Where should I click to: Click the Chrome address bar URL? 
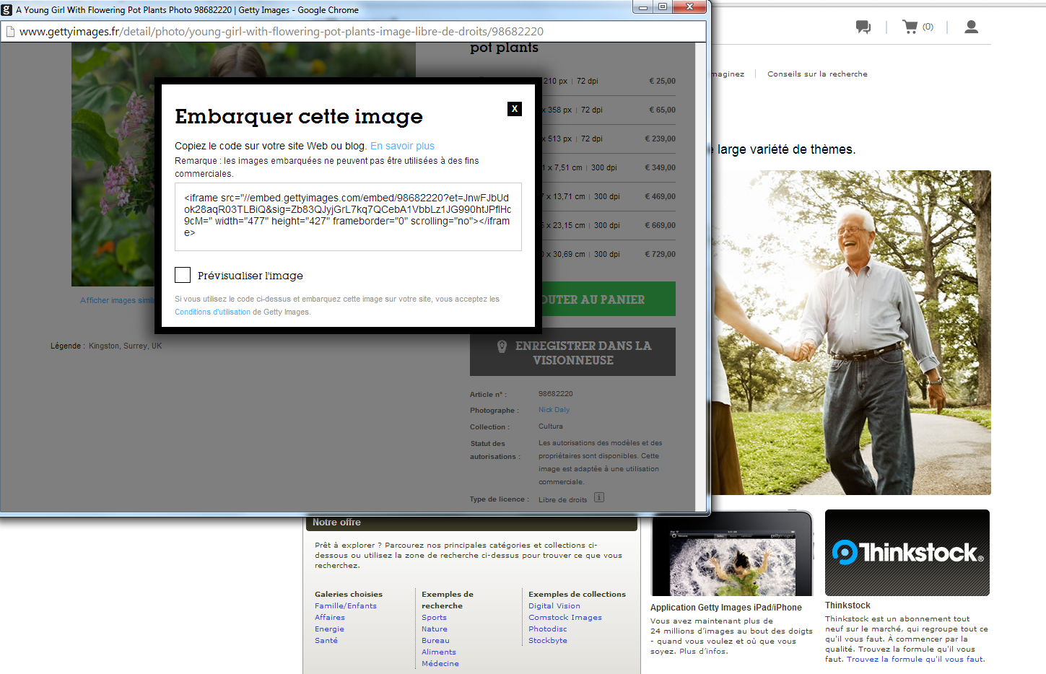click(282, 32)
